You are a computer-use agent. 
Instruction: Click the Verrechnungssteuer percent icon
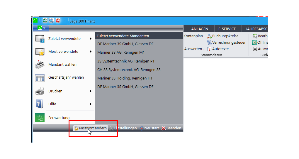tap(209, 43)
